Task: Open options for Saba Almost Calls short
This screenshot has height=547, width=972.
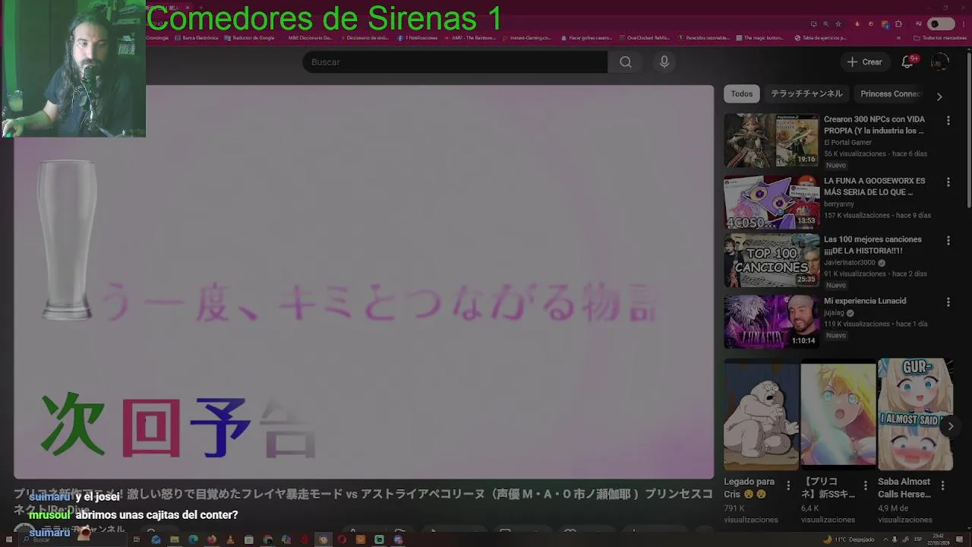Action: coord(942,485)
